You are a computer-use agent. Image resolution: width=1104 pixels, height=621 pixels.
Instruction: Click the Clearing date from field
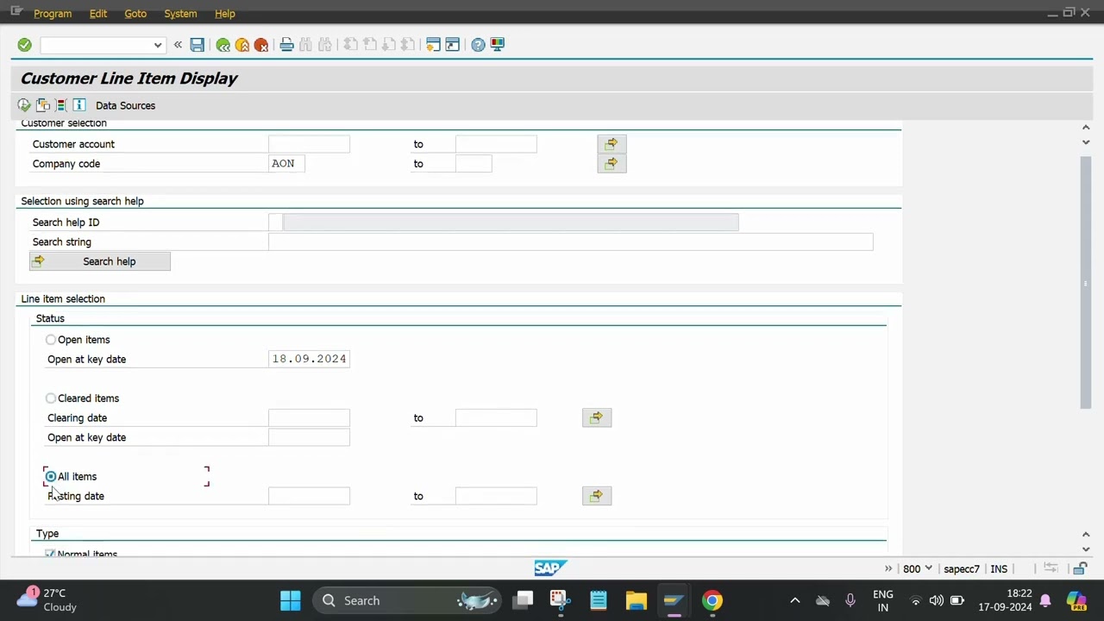[x=309, y=418]
